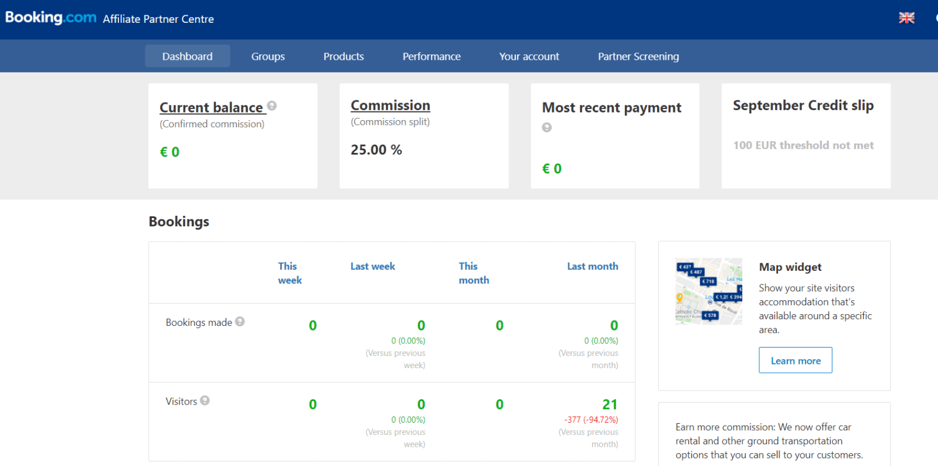
Task: Click help icon beside Bookings made
Action: [x=240, y=322]
